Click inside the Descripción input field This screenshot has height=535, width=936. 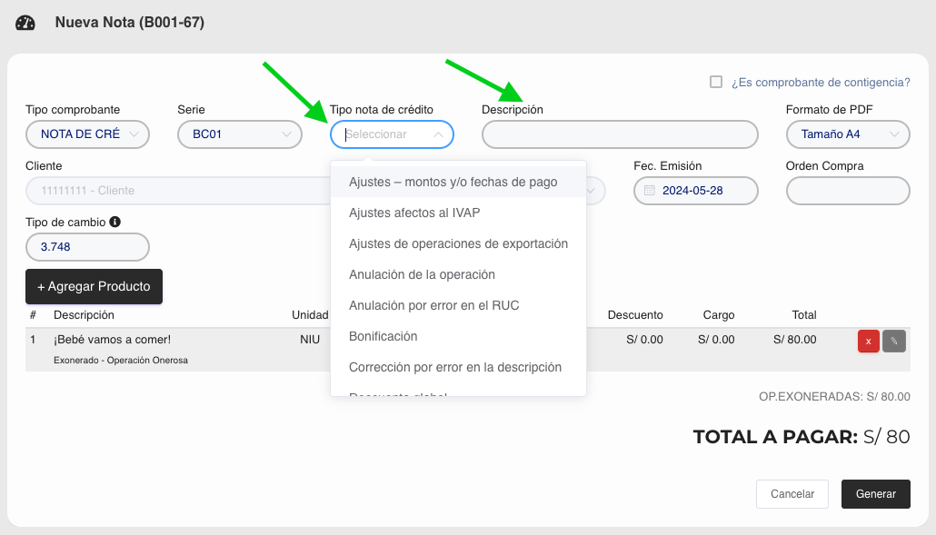(619, 134)
